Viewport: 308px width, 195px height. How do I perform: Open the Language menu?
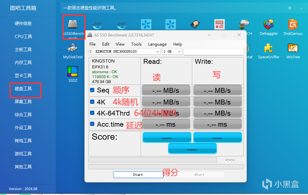point(157,44)
